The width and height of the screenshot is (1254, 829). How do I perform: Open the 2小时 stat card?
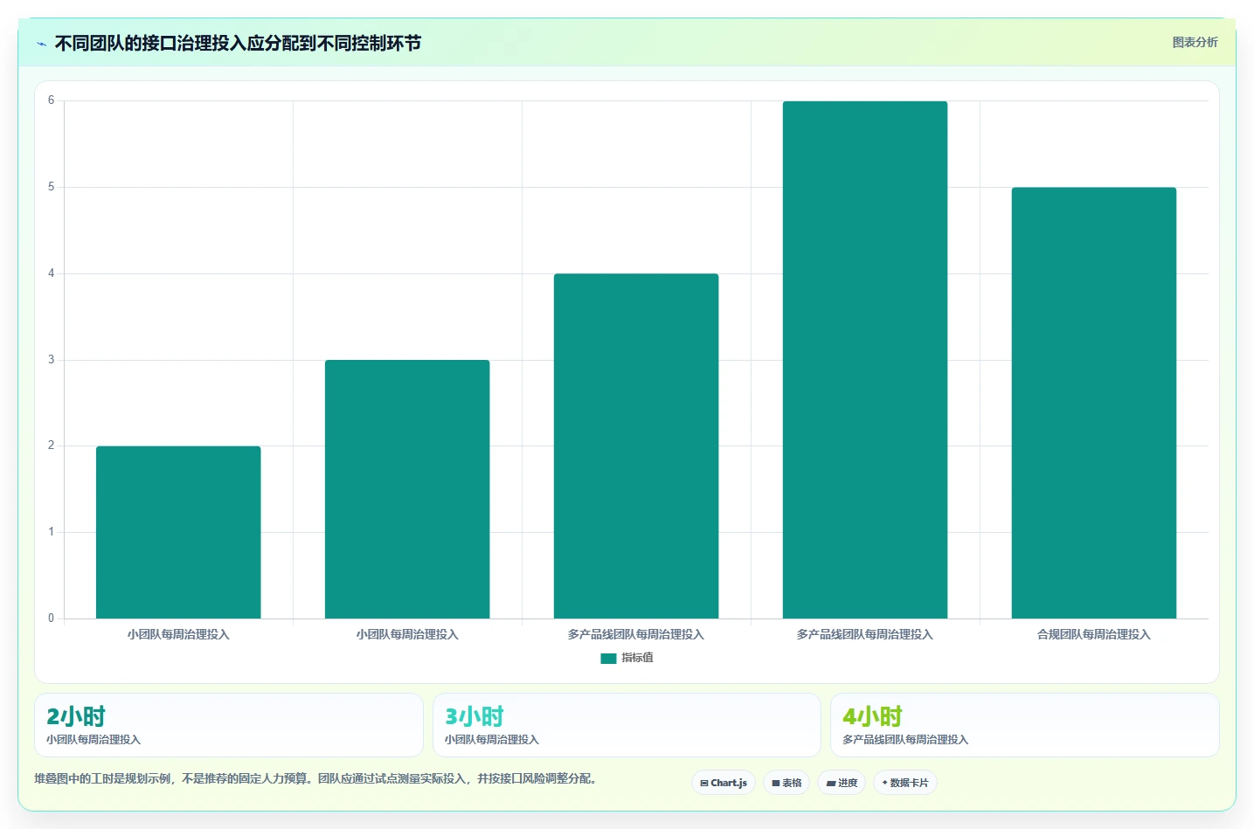[x=229, y=725]
